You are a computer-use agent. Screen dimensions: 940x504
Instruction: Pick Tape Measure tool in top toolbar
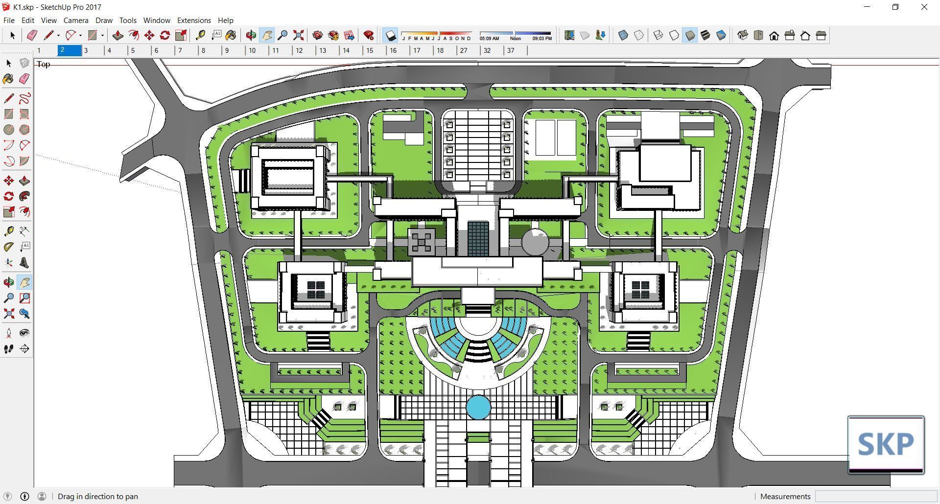[200, 35]
